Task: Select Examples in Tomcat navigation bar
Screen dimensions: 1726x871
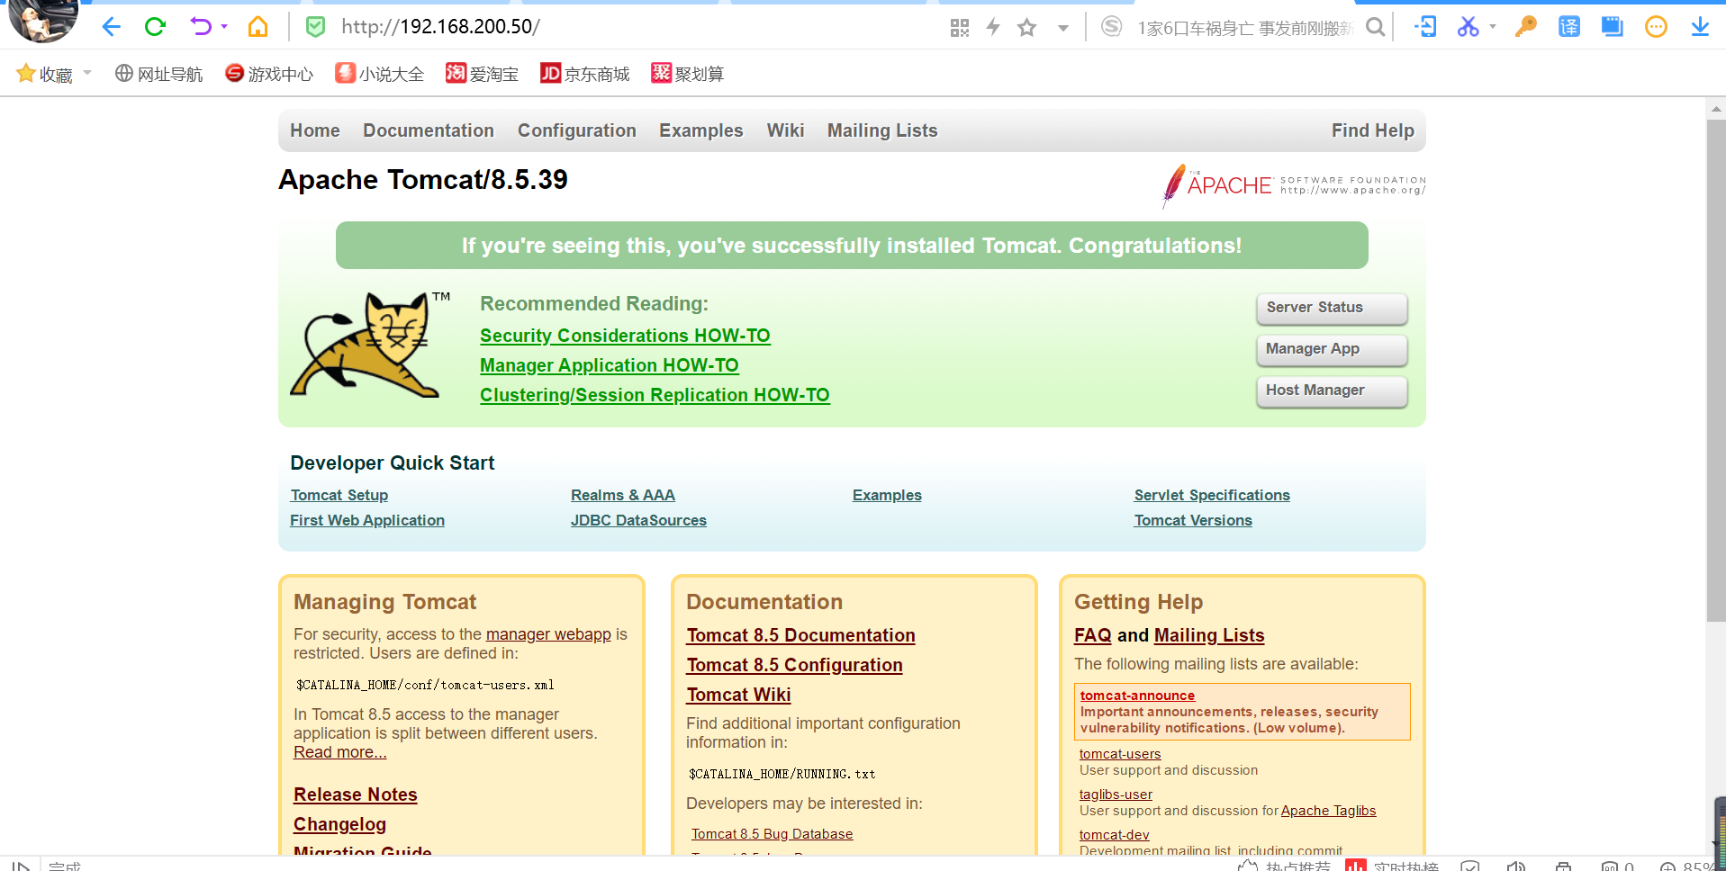Action: click(701, 130)
